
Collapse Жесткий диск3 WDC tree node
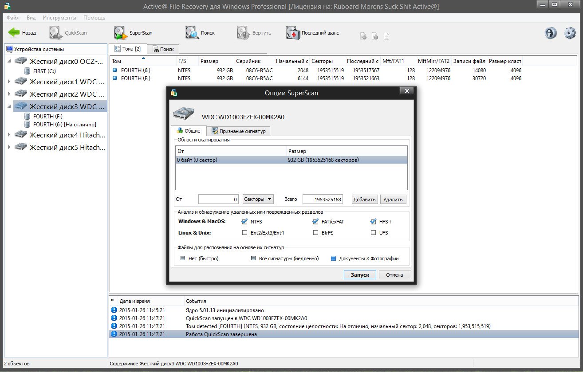[x=9, y=106]
